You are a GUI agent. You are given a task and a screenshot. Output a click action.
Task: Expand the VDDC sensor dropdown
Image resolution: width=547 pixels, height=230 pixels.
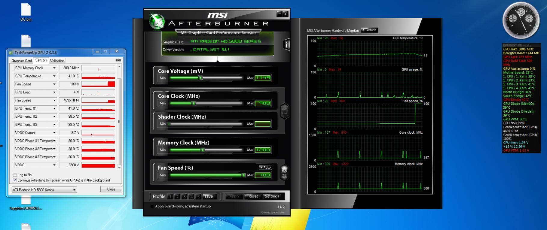[54, 165]
